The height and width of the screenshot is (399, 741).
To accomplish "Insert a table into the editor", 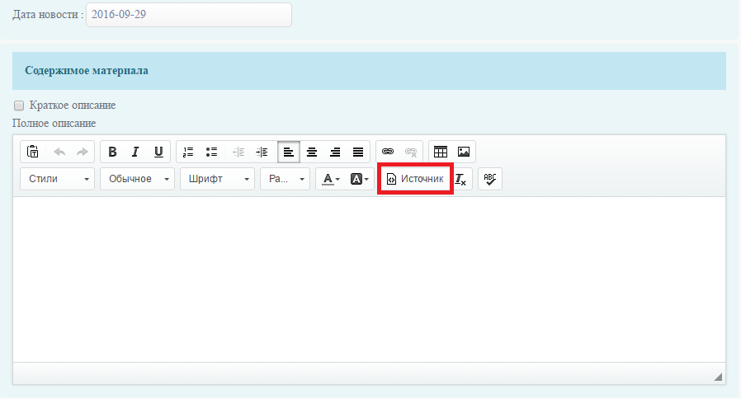I will coord(441,152).
